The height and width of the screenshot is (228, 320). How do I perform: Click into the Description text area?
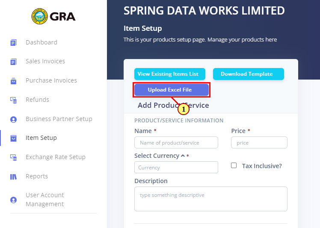(211, 199)
